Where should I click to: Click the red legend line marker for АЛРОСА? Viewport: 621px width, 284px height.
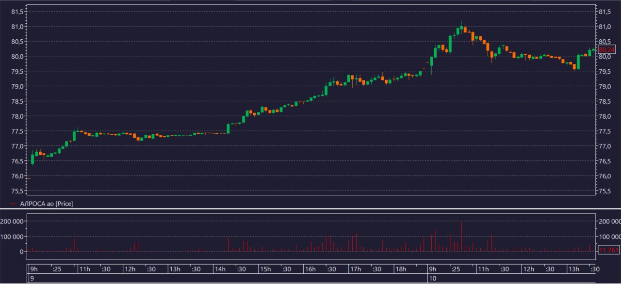(x=13, y=204)
